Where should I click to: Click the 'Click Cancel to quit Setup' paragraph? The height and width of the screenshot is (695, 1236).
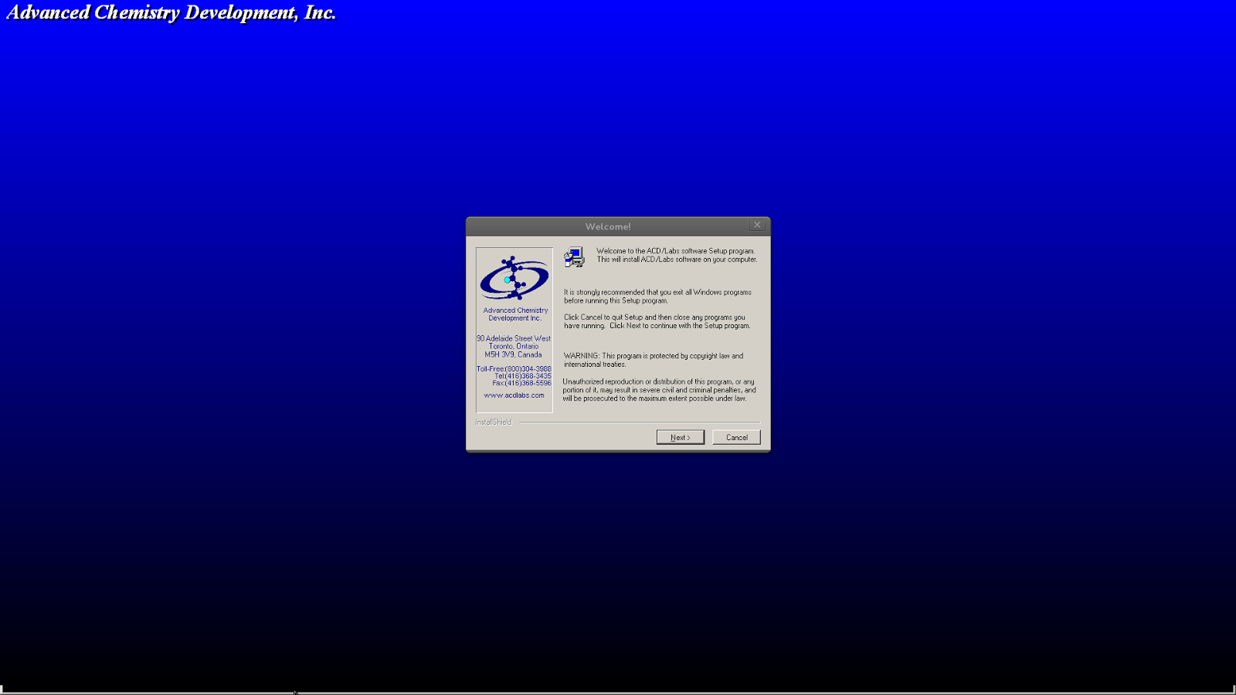pos(657,321)
